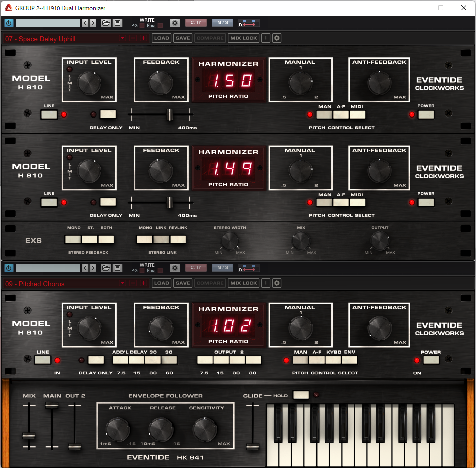Toggle DELAY ONLY switch on the first H910 unit

click(108, 114)
